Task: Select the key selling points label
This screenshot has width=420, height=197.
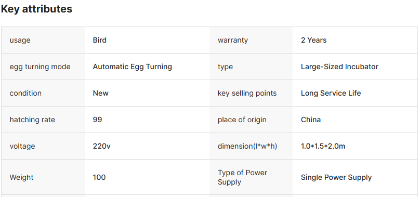Action: [247, 93]
